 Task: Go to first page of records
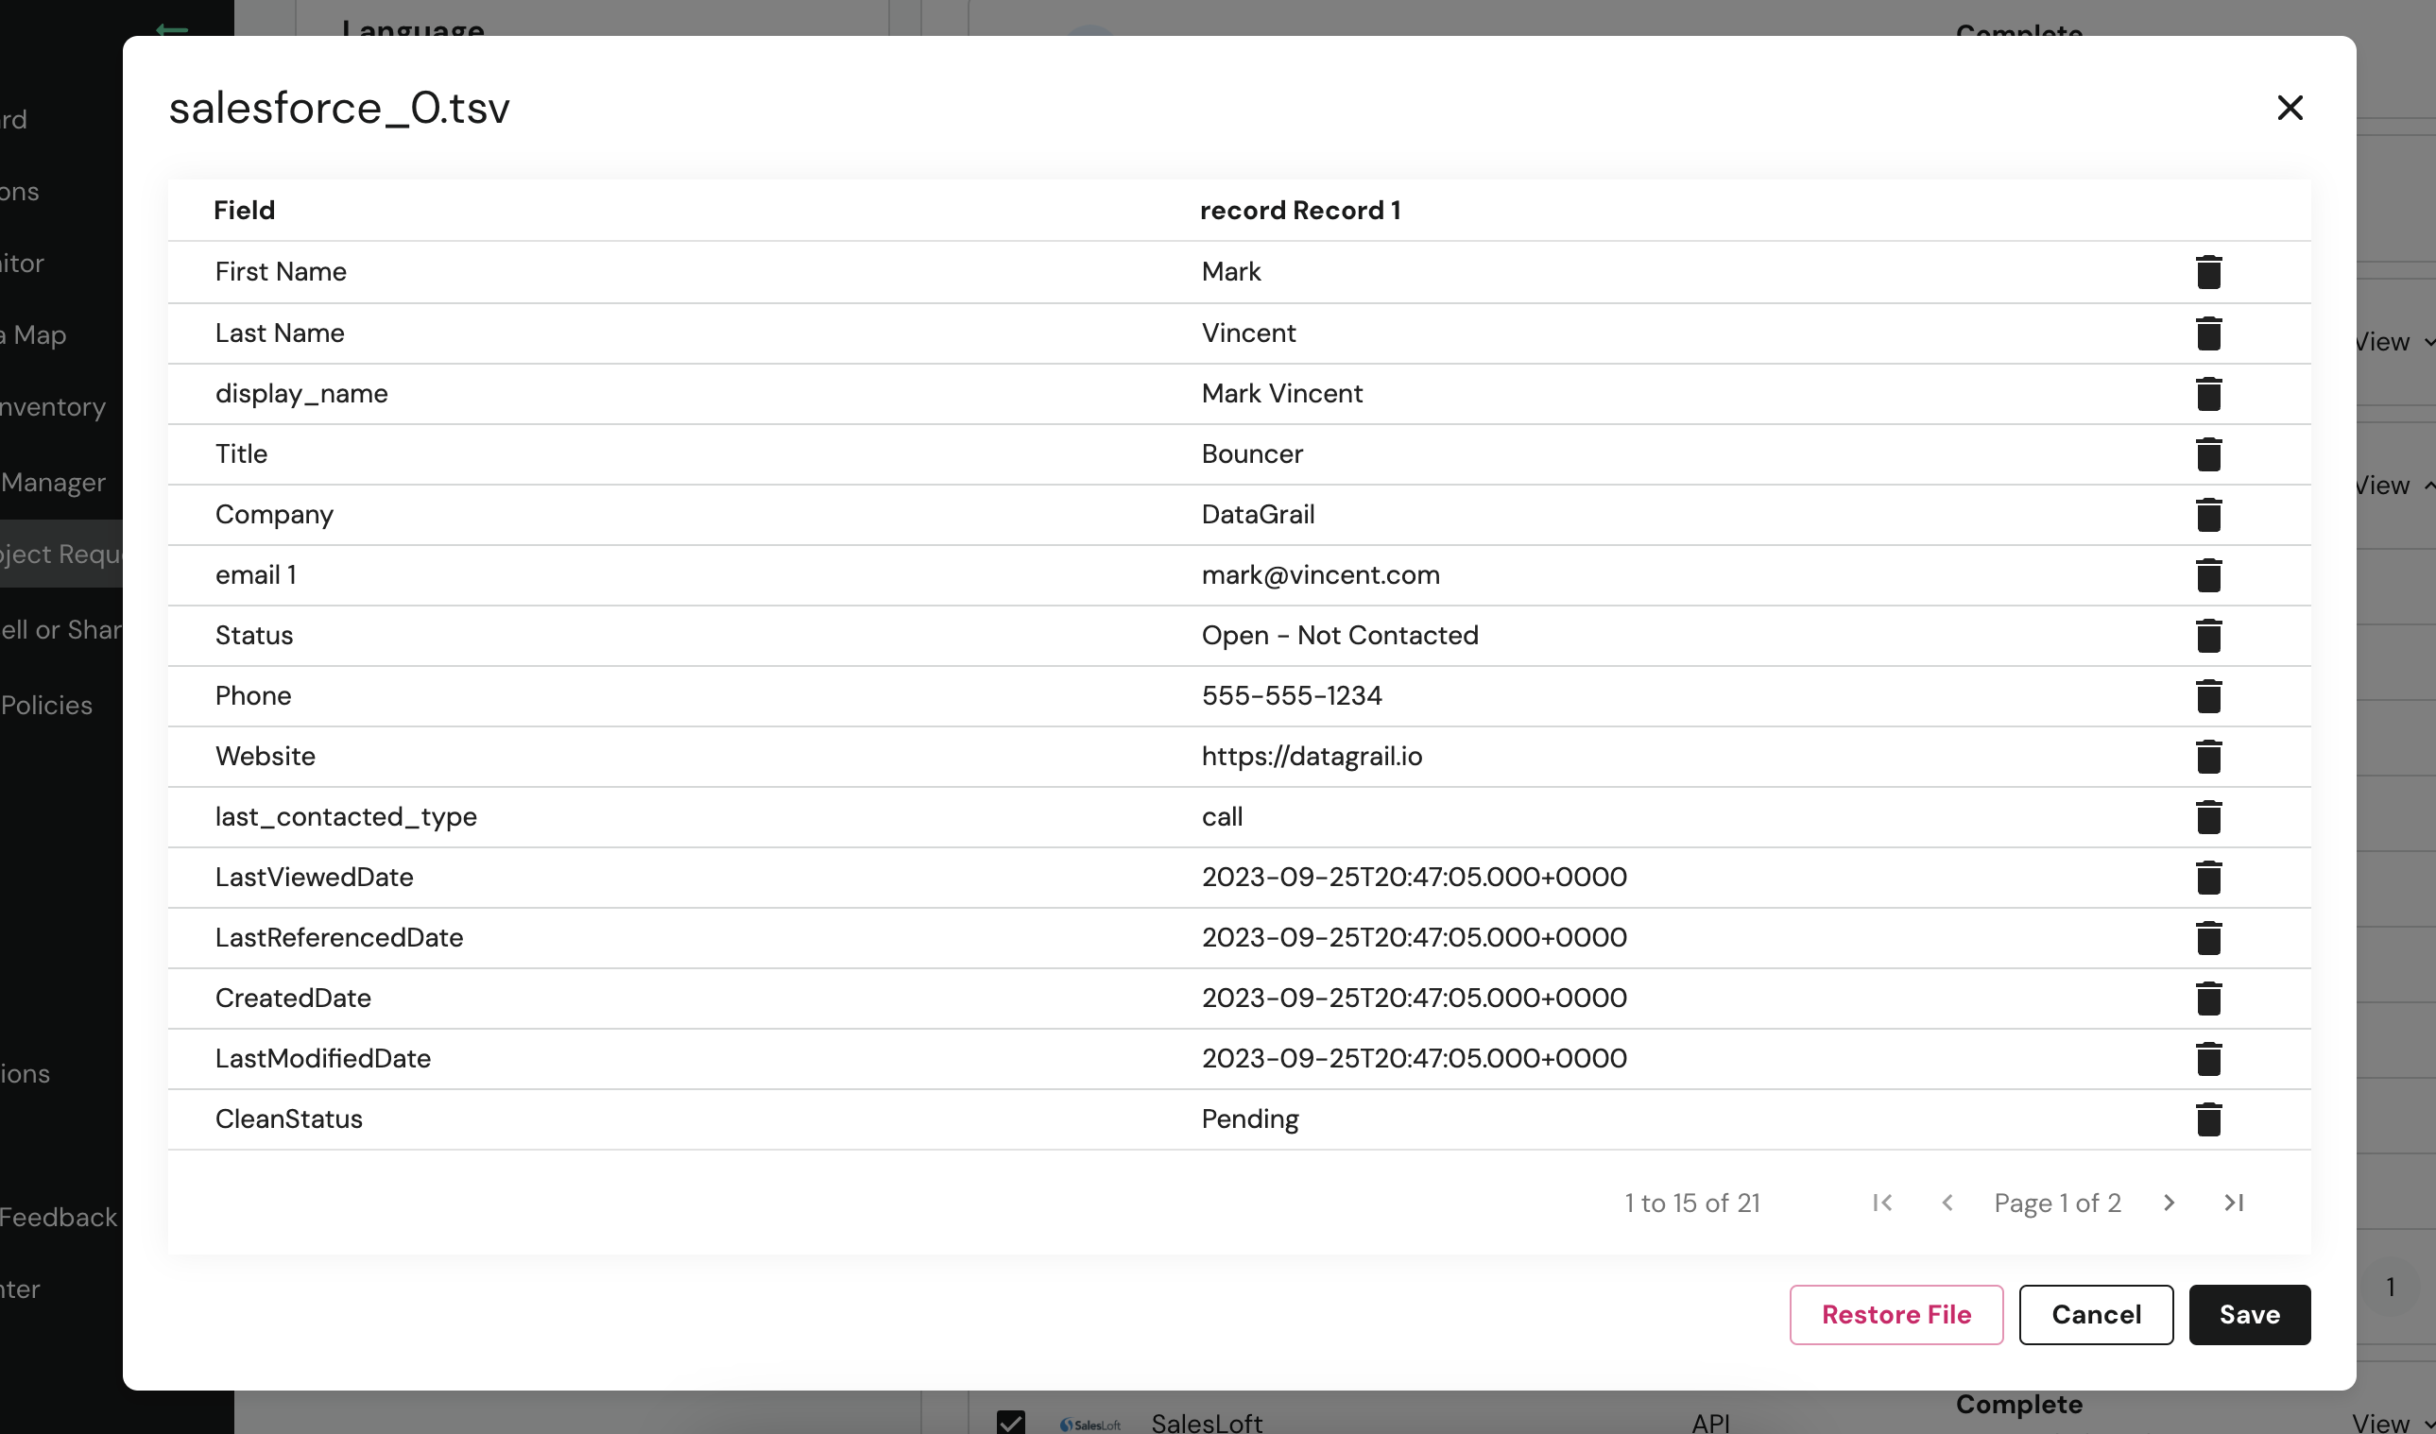1882,1204
